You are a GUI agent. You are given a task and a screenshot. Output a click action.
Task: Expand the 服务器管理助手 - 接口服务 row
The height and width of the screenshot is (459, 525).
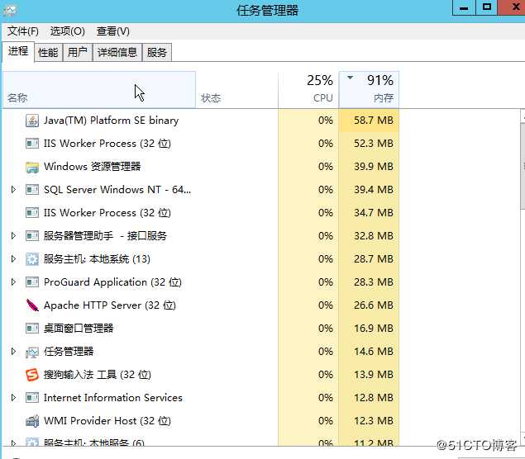click(x=13, y=235)
